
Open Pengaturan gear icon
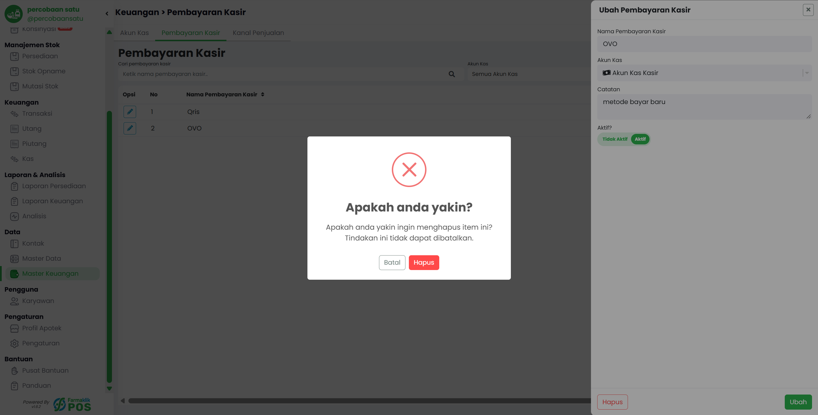14,343
